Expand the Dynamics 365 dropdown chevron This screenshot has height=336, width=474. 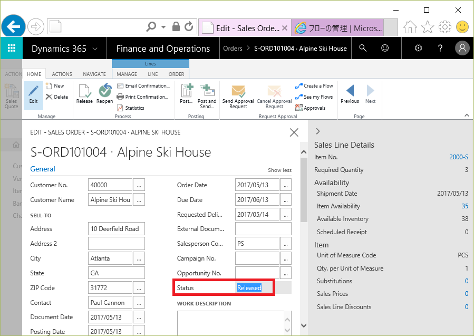(x=95, y=49)
